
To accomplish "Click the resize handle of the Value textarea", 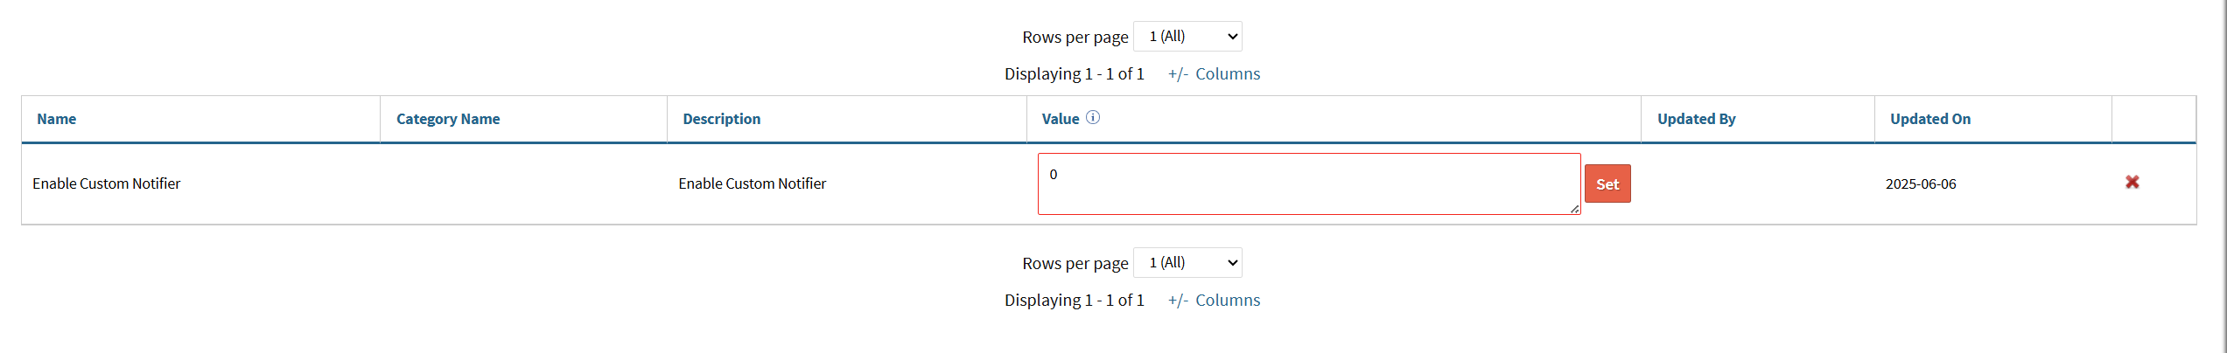I will [1574, 209].
